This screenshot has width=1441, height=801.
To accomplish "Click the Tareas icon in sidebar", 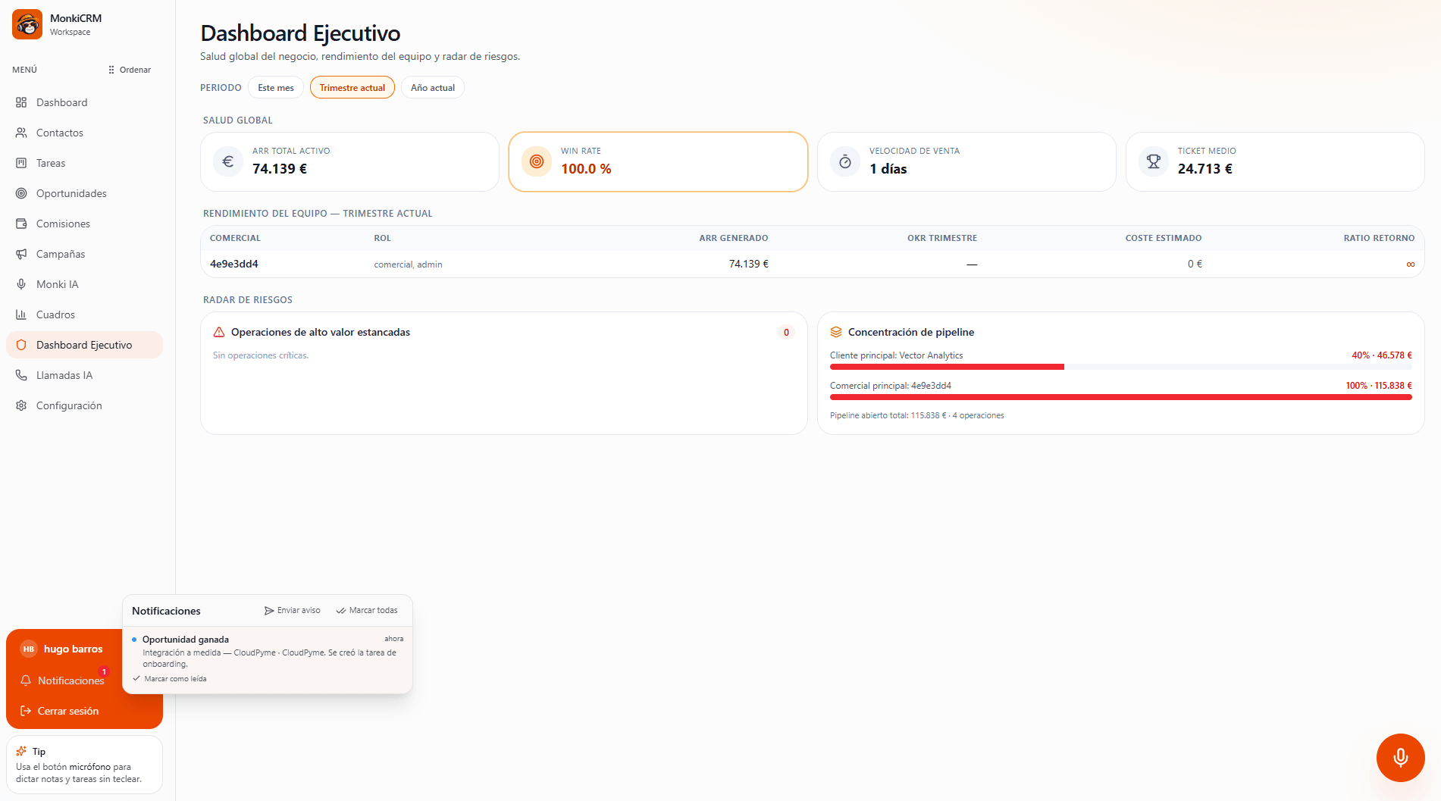I will coord(21,163).
